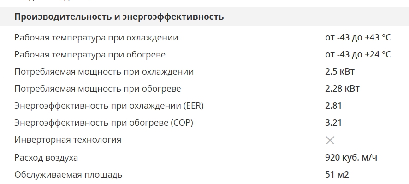Click the 2.28 кВт value
Screen dimensions: 409x184
(x=342, y=89)
